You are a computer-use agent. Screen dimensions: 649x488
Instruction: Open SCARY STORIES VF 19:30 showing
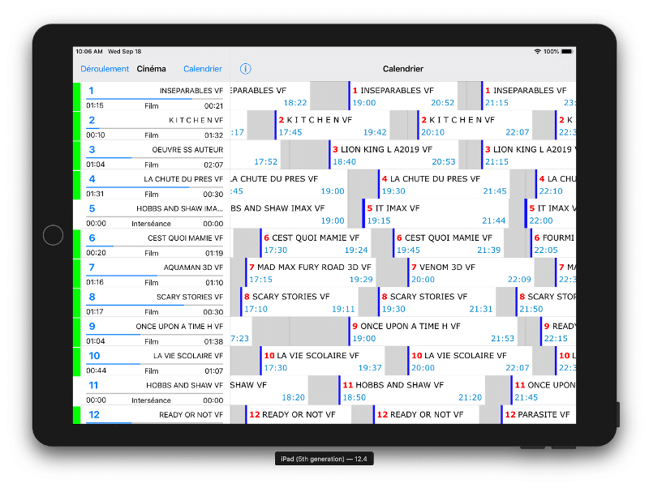(x=436, y=302)
